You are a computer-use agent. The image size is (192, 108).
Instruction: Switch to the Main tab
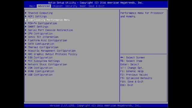click(32, 6)
